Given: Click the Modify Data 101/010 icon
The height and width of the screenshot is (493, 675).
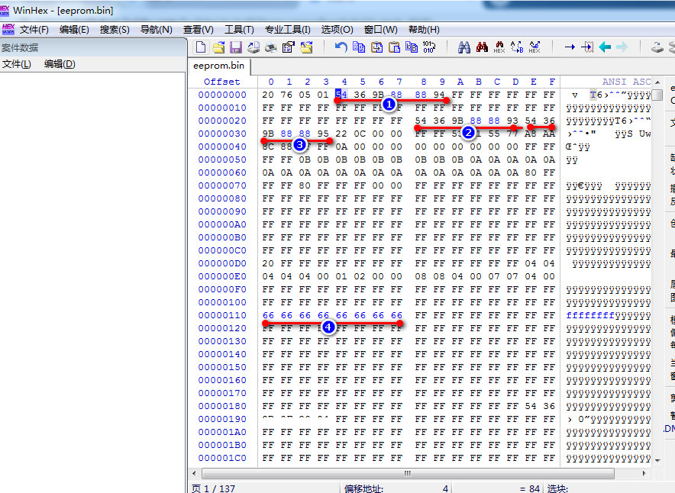Looking at the screenshot, I should pyautogui.click(x=429, y=47).
